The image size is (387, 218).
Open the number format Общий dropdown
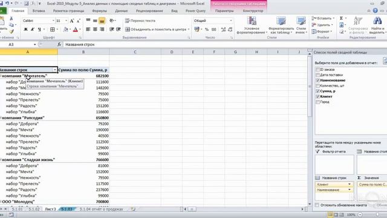(x=231, y=21)
